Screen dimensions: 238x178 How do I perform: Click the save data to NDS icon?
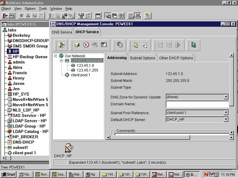[95, 45]
